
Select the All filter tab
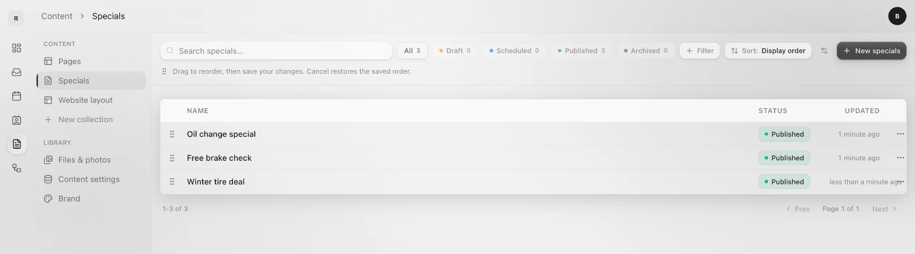click(x=412, y=51)
